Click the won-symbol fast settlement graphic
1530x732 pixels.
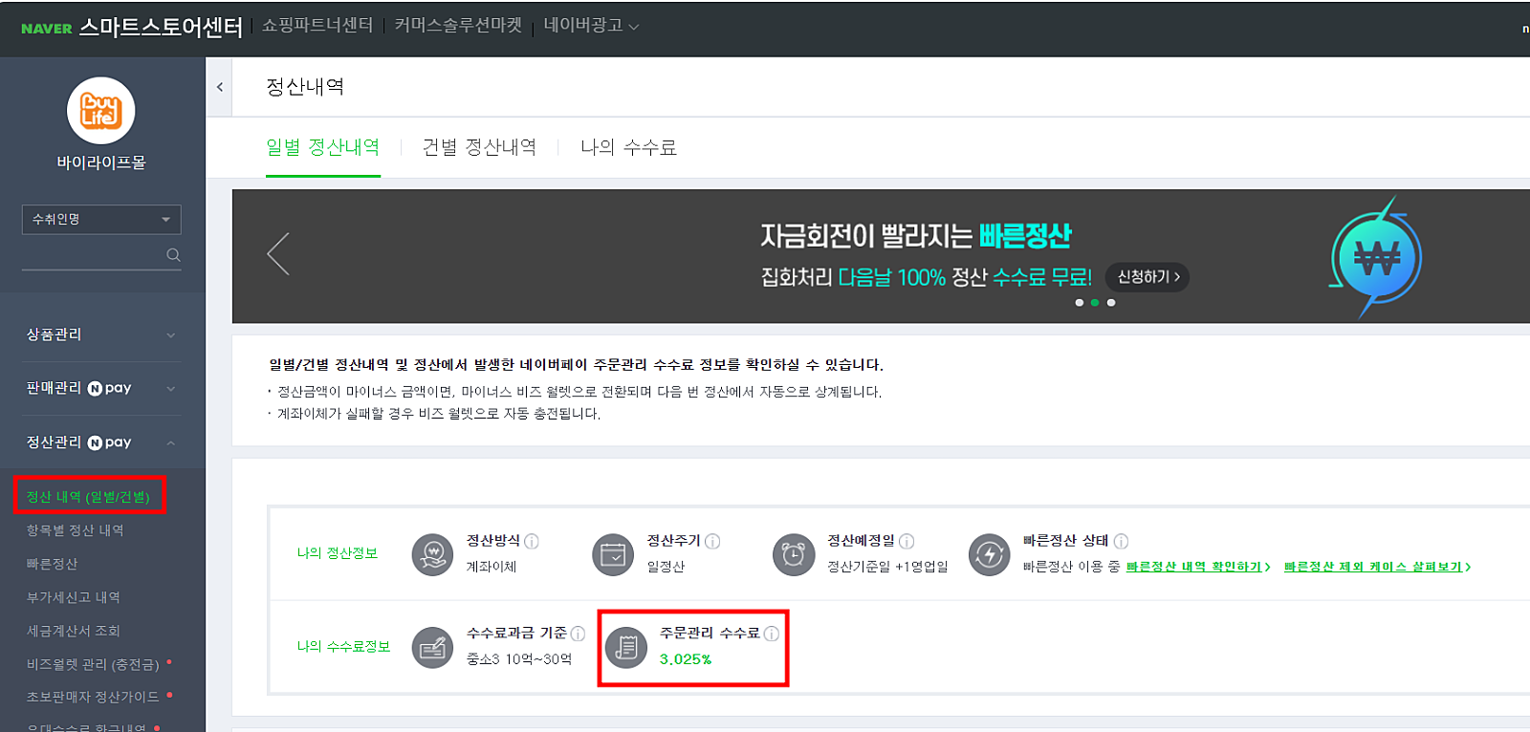pyautogui.click(x=1375, y=257)
